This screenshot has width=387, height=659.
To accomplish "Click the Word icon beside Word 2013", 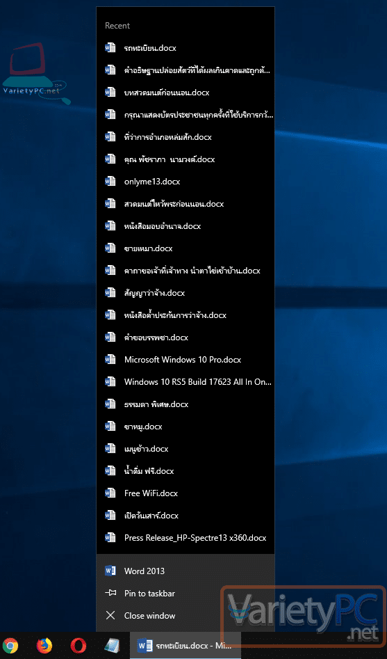I will [x=110, y=571].
